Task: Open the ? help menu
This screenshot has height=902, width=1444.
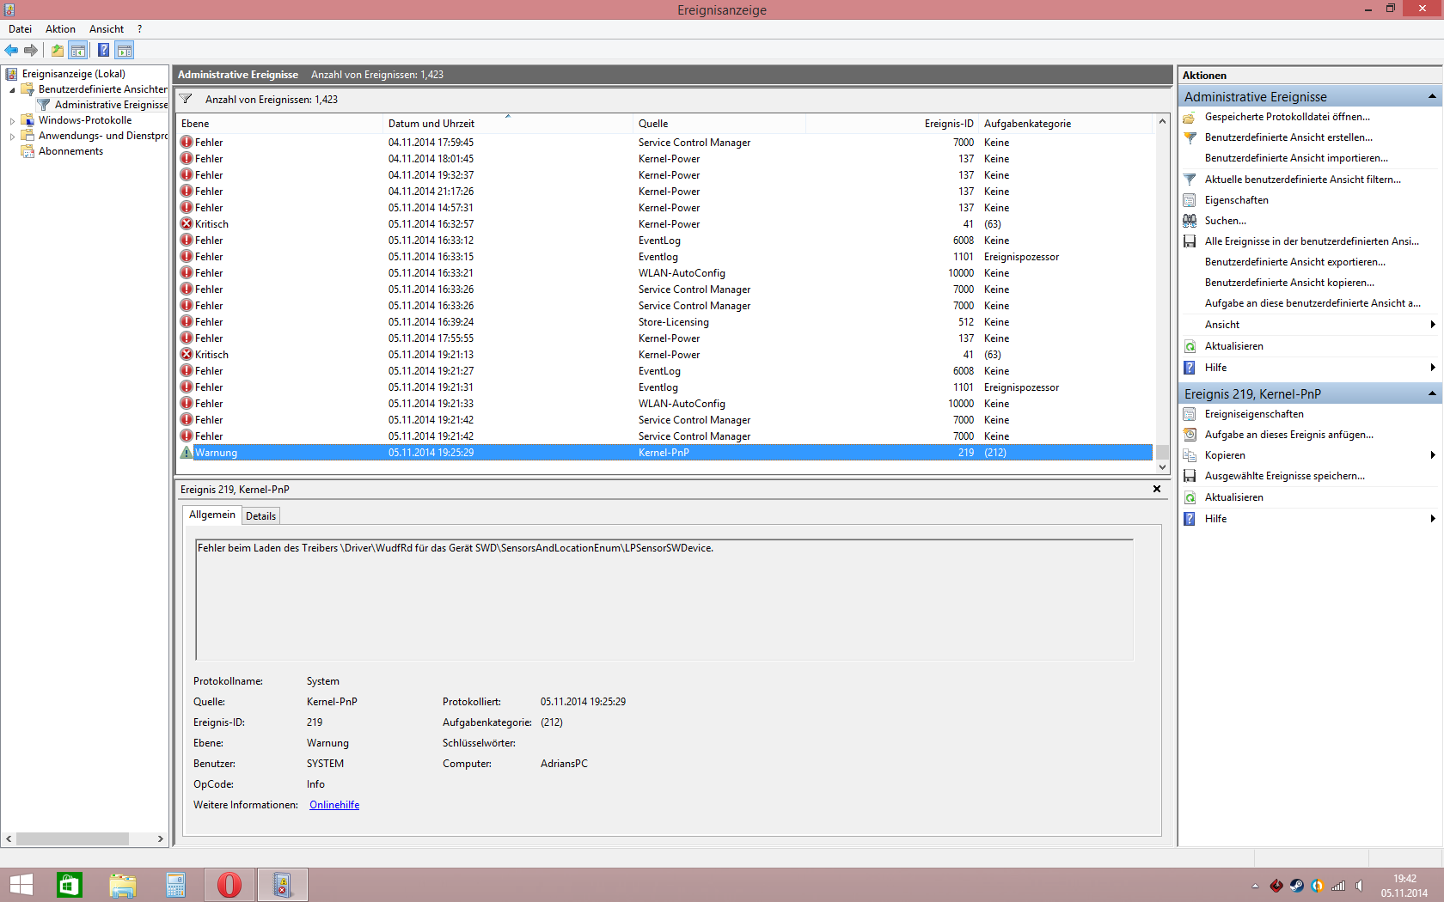Action: (139, 29)
